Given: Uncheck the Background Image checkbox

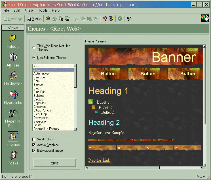Looking at the screenshot, I should click(34, 151).
